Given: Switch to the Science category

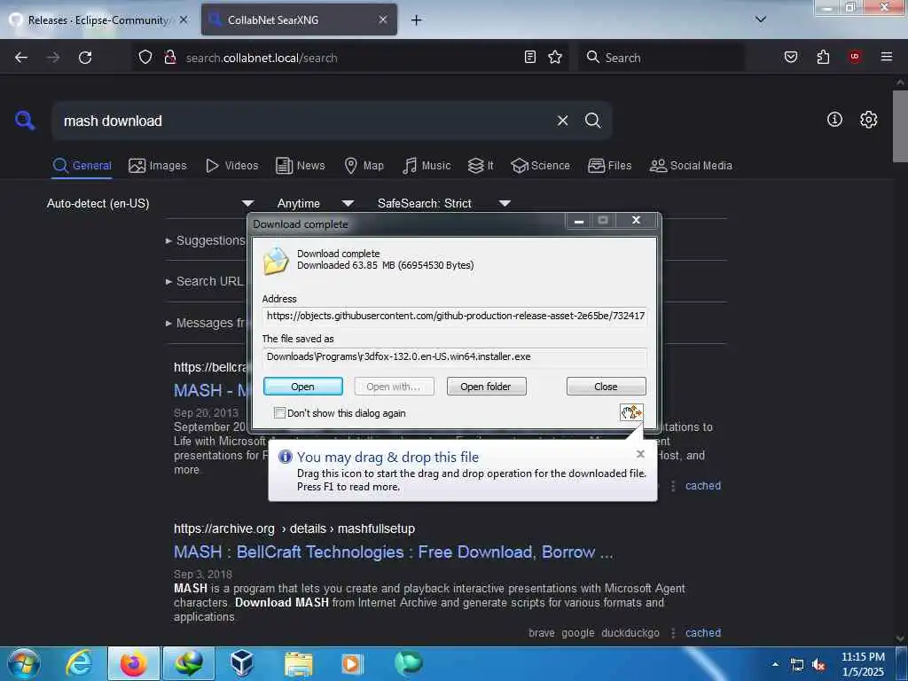Looking at the screenshot, I should (540, 166).
